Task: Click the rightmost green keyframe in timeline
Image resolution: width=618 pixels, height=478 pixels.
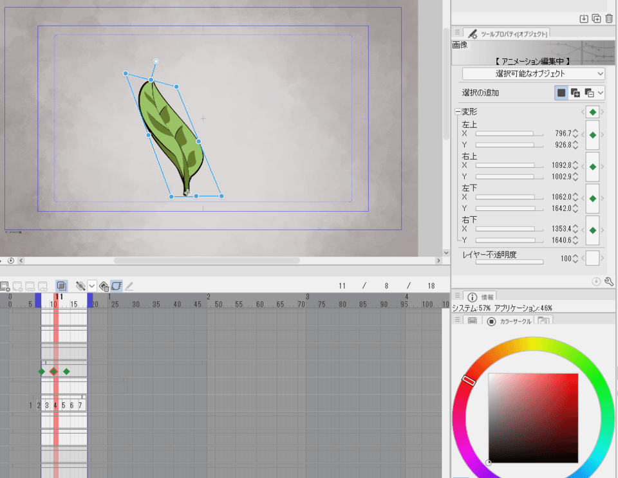Action: click(x=66, y=371)
